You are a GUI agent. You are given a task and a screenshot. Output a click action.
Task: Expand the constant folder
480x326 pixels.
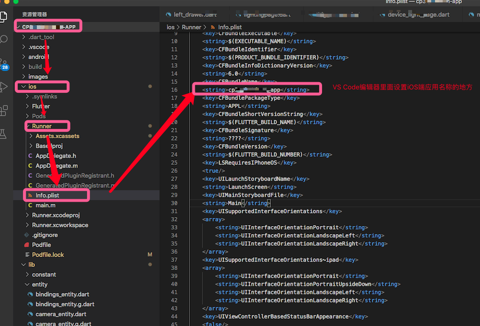[44, 274]
